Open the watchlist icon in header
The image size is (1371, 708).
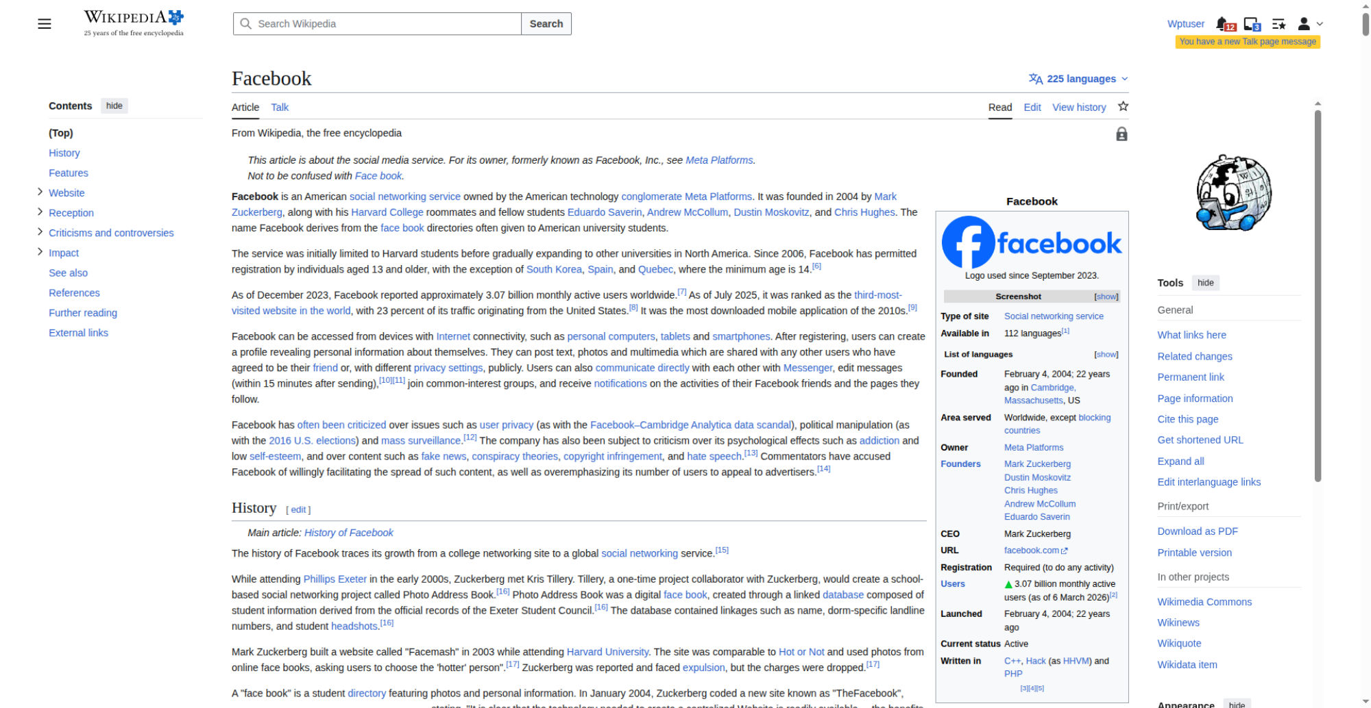[1278, 24]
